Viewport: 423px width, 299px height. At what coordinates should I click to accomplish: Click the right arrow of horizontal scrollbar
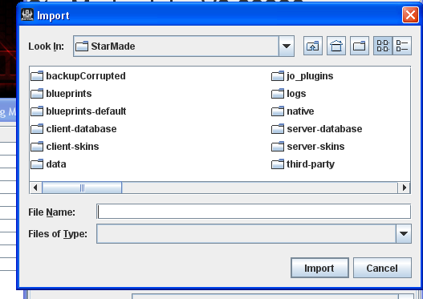pos(404,188)
